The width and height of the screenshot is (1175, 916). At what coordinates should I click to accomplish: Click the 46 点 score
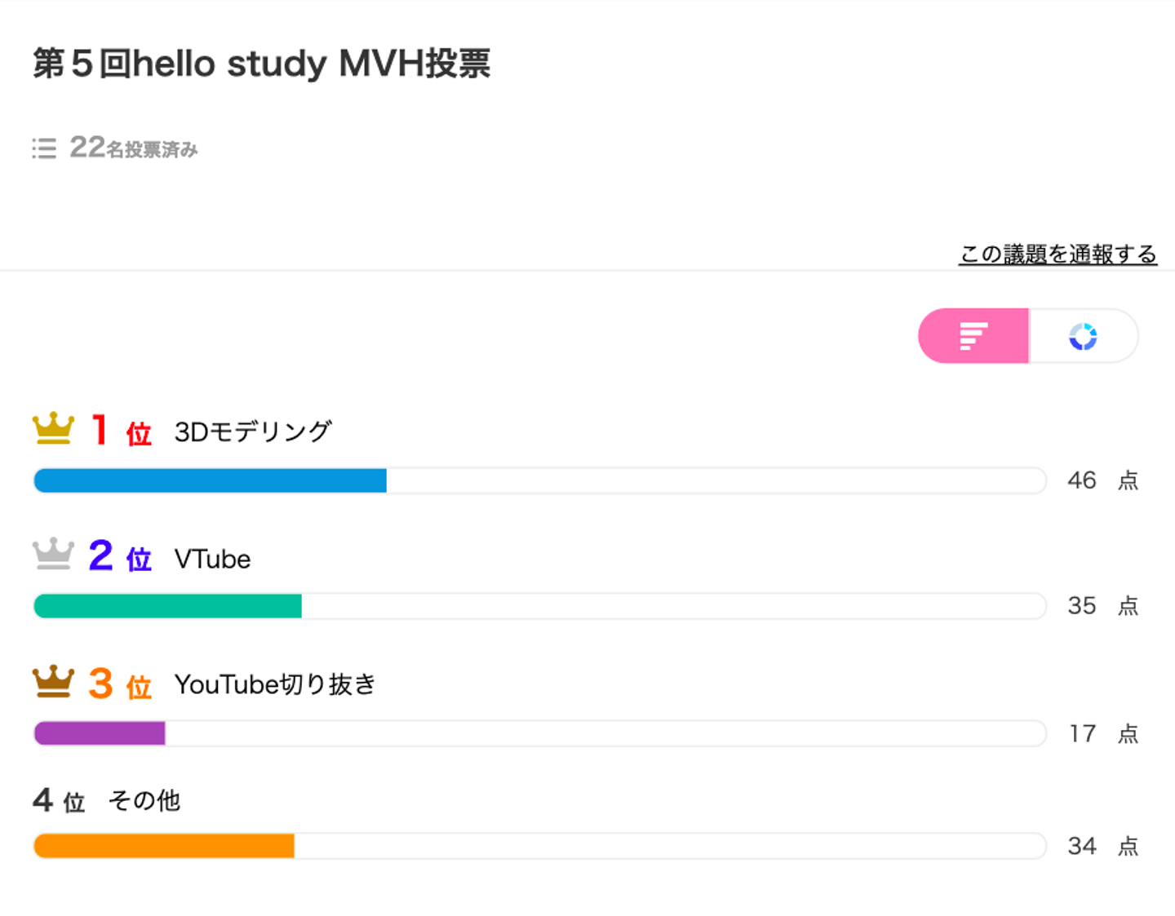pos(1102,480)
